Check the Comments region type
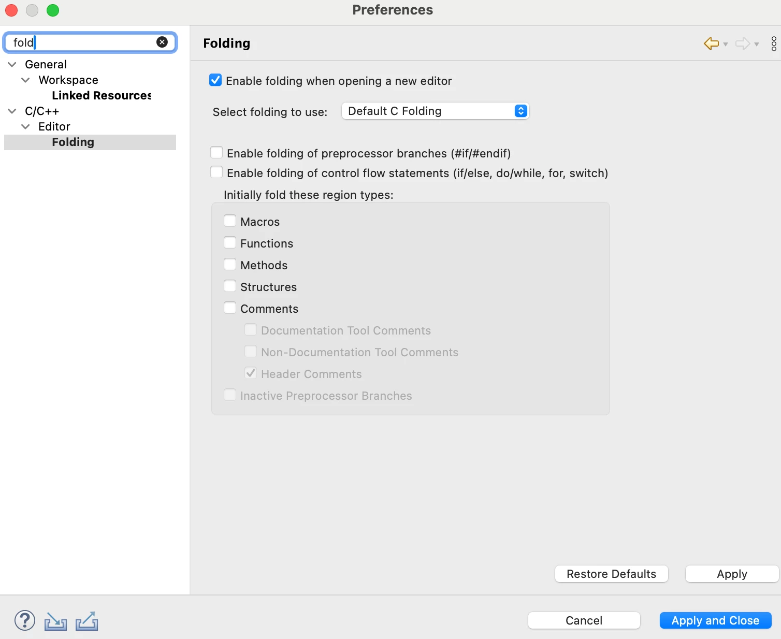 coord(230,308)
